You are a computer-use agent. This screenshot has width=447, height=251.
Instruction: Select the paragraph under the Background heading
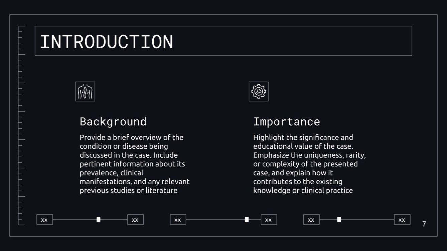[x=134, y=164]
